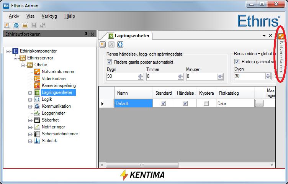This screenshot has width=288, height=184.
Task: Click the delete X icon in Lagringsenheter toolbar
Action: click(x=111, y=44)
